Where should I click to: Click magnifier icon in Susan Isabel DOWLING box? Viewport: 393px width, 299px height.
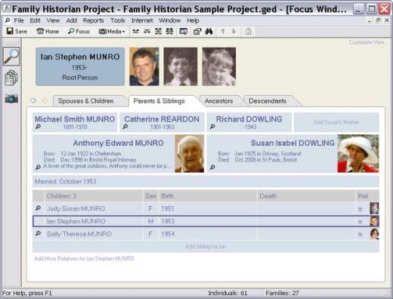[x=212, y=167]
